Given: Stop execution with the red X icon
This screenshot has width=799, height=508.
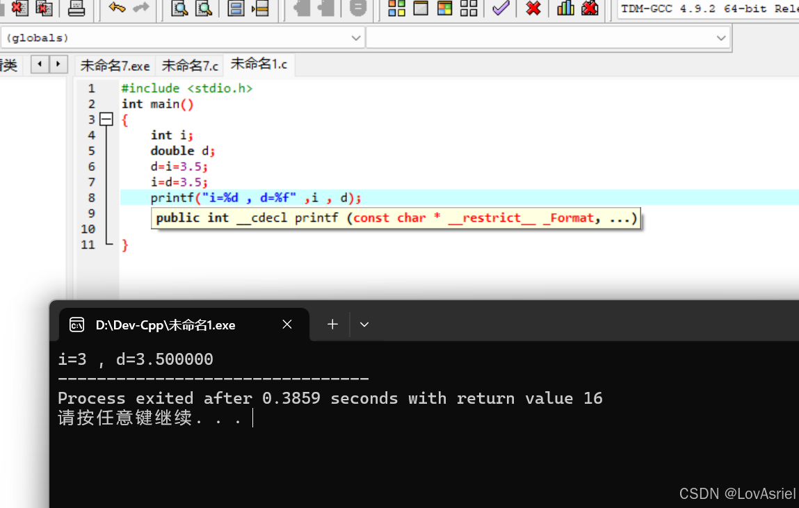Looking at the screenshot, I should pyautogui.click(x=533, y=8).
